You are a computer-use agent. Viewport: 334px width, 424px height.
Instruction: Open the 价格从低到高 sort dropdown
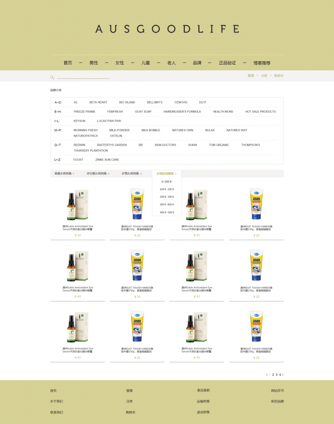coord(132,173)
